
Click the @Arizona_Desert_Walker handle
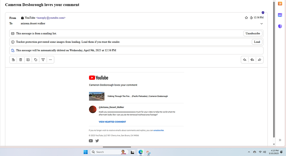111,107
